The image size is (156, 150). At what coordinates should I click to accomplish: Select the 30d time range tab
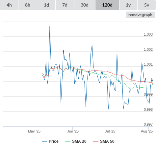pos(85,5)
